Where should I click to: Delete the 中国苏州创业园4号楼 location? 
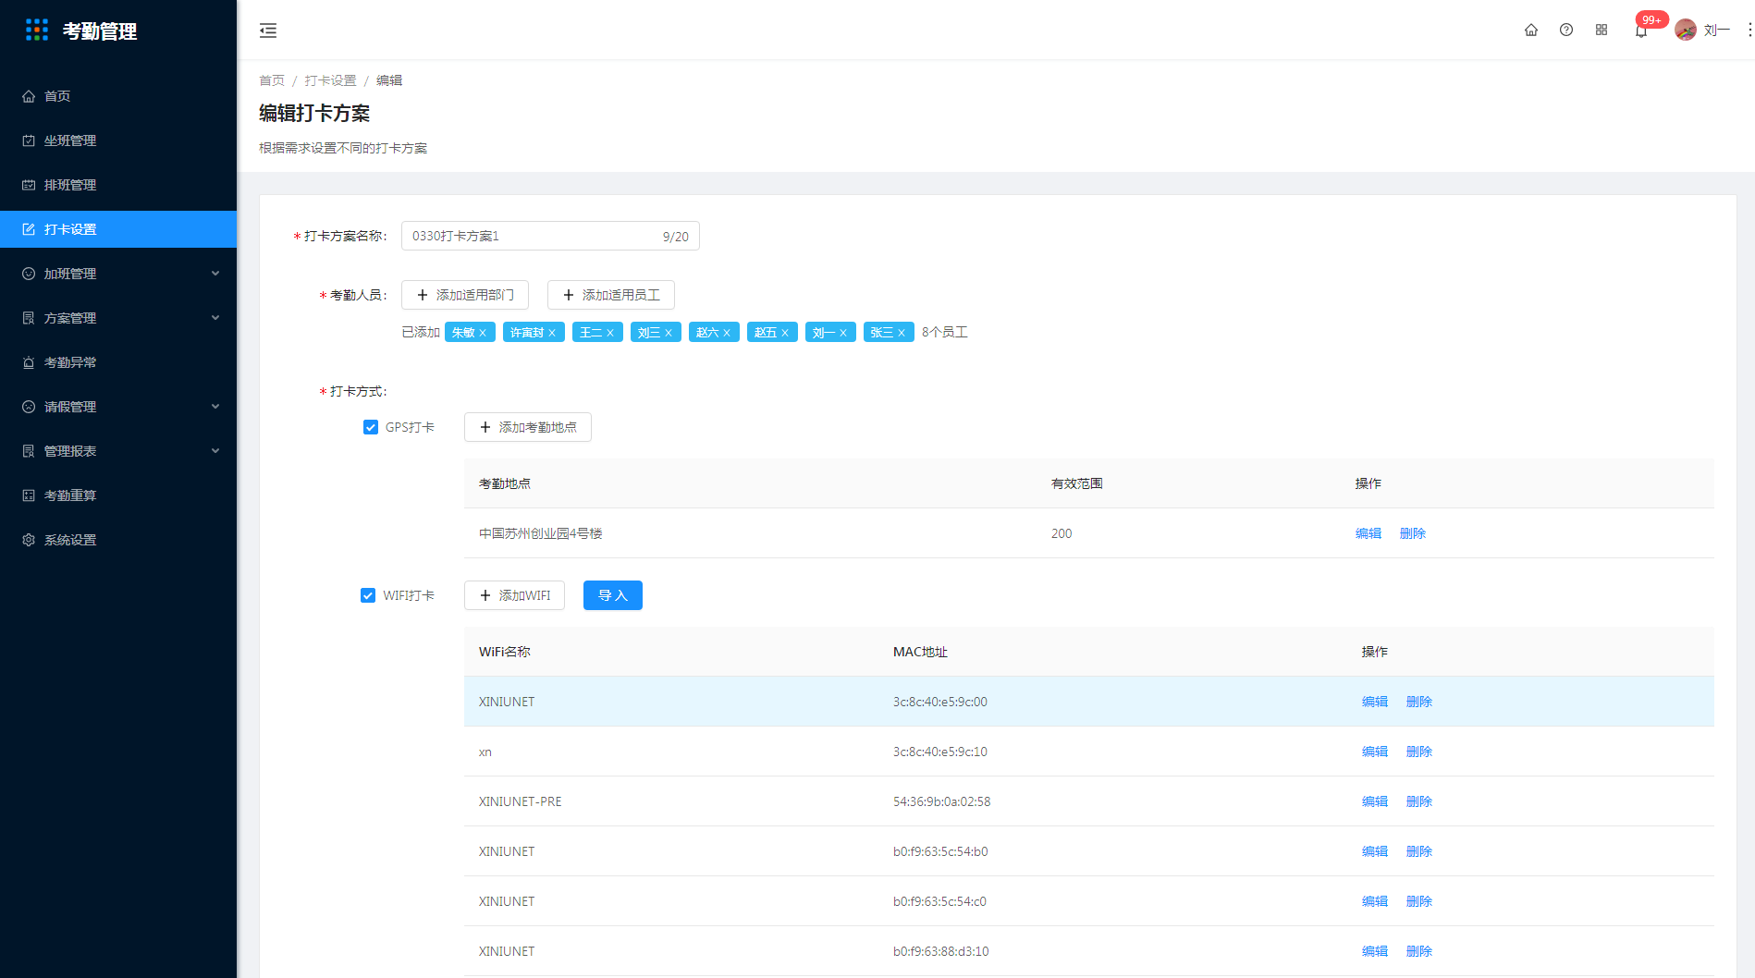pyautogui.click(x=1413, y=533)
